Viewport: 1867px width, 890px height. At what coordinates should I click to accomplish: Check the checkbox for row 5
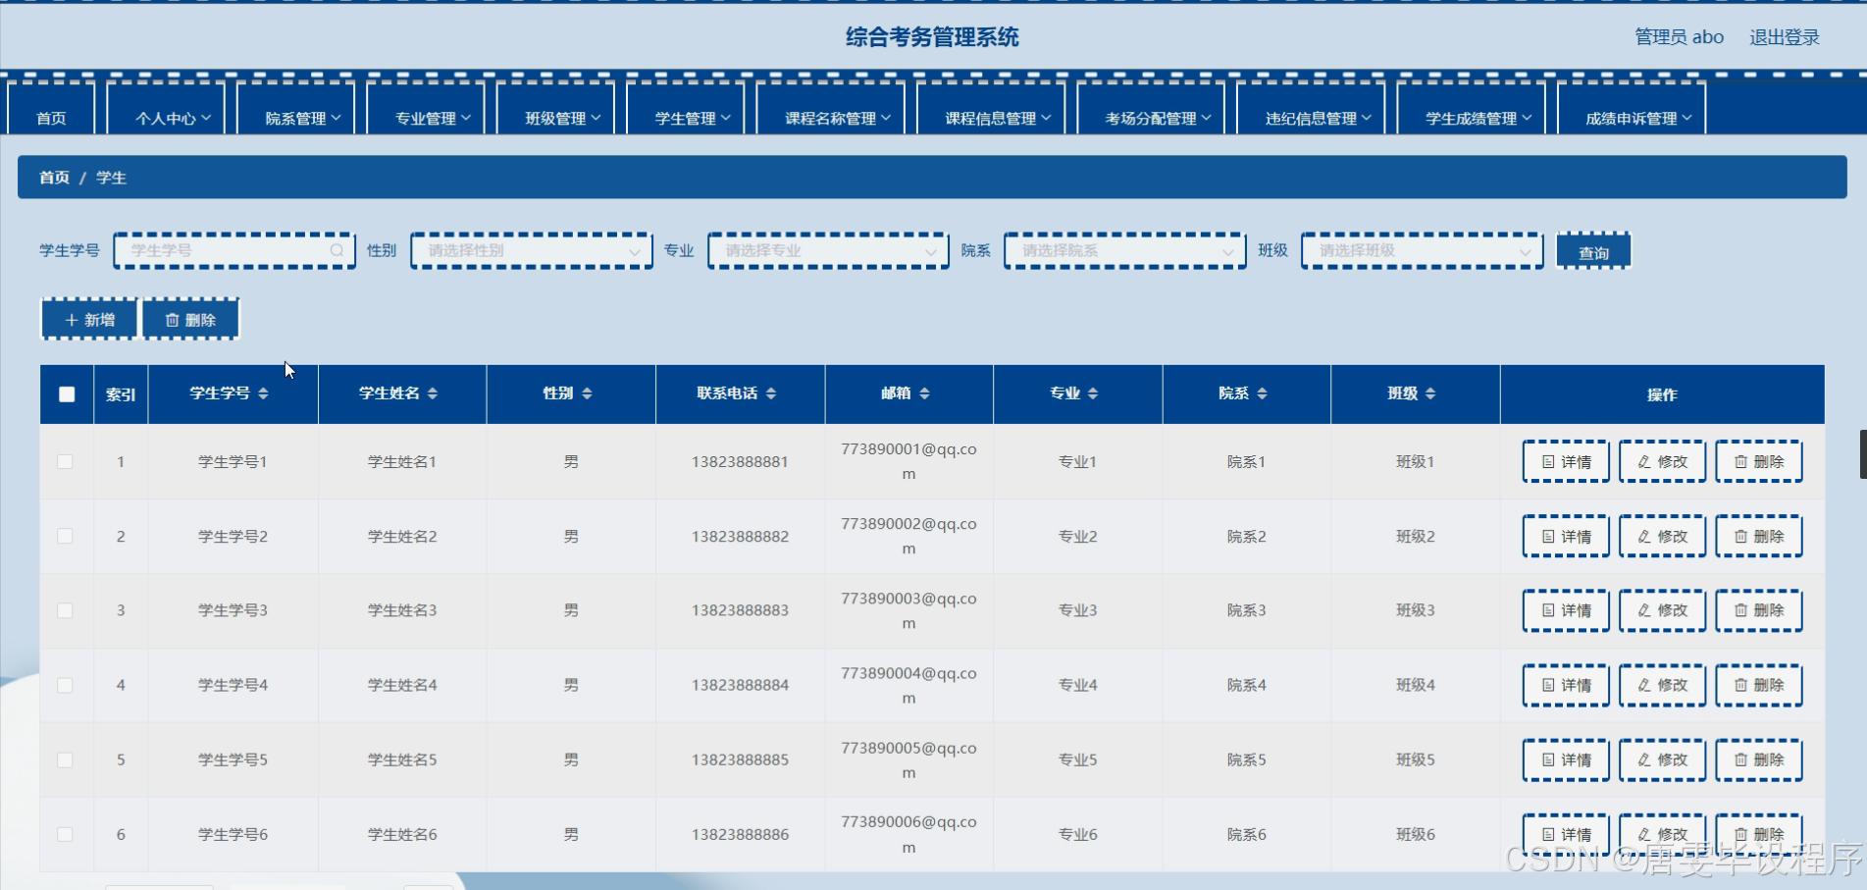click(x=65, y=759)
